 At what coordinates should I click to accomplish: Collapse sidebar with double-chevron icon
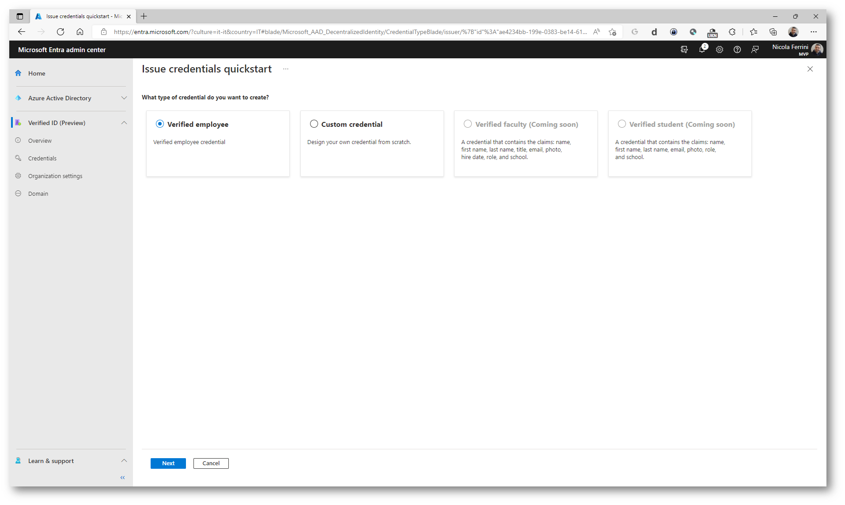click(x=122, y=478)
